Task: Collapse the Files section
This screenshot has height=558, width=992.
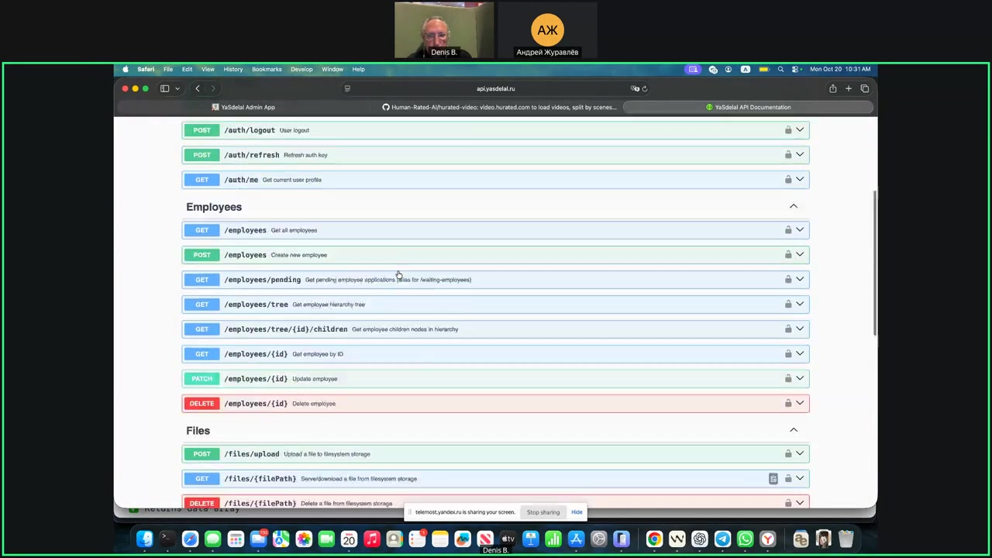Action: coord(793,431)
